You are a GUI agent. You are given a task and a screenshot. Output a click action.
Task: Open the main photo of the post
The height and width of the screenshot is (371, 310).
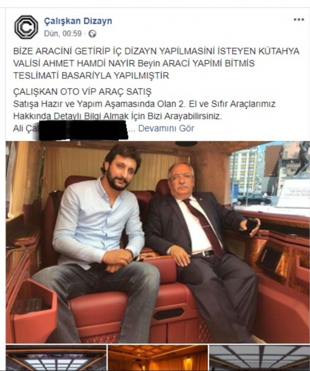coord(158,242)
